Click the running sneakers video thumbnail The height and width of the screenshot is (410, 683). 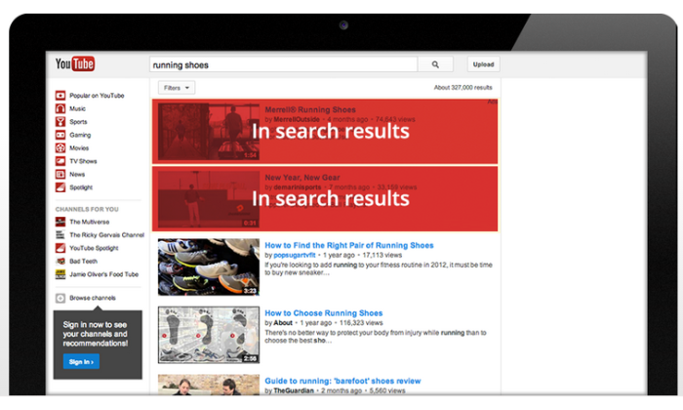pos(209,267)
